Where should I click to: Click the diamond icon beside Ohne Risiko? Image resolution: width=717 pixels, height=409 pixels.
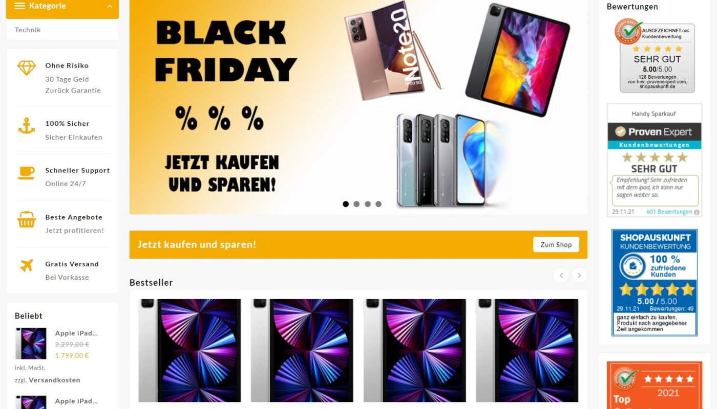click(27, 68)
